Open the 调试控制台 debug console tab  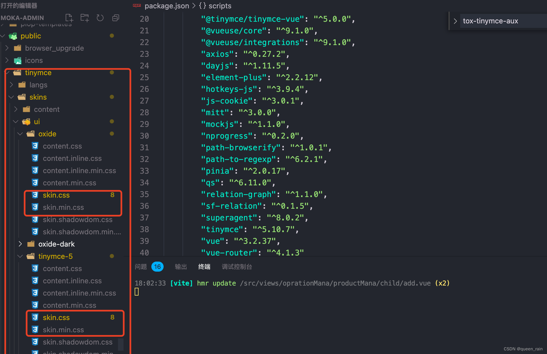click(x=237, y=267)
